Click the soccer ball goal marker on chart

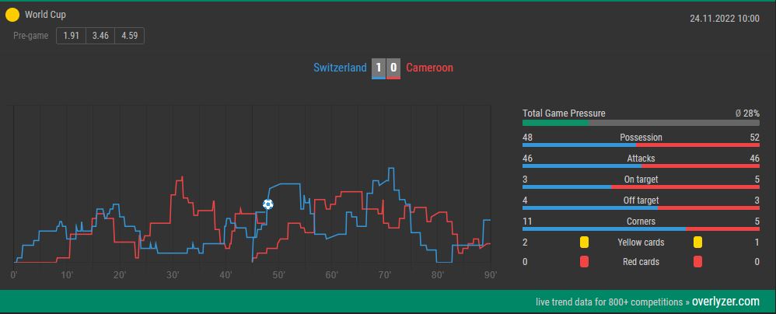267,204
